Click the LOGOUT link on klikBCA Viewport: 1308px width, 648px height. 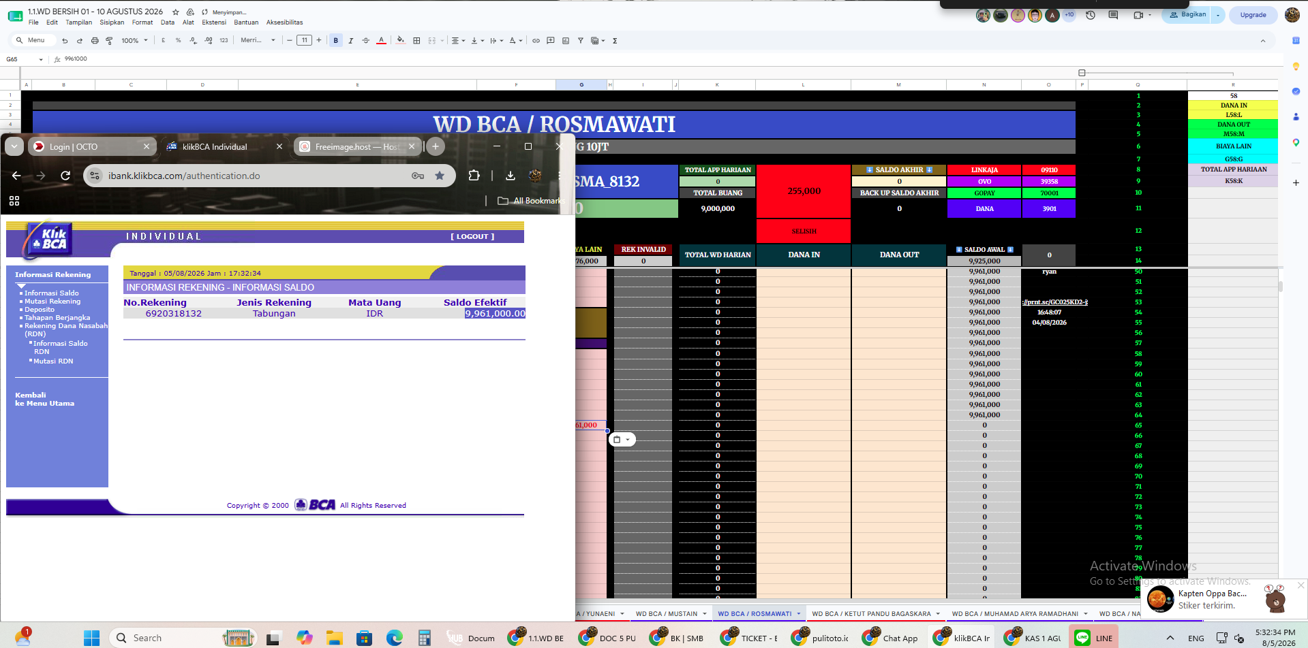tap(472, 237)
